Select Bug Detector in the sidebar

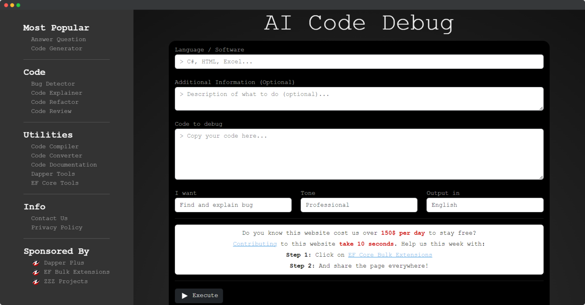[x=53, y=84]
